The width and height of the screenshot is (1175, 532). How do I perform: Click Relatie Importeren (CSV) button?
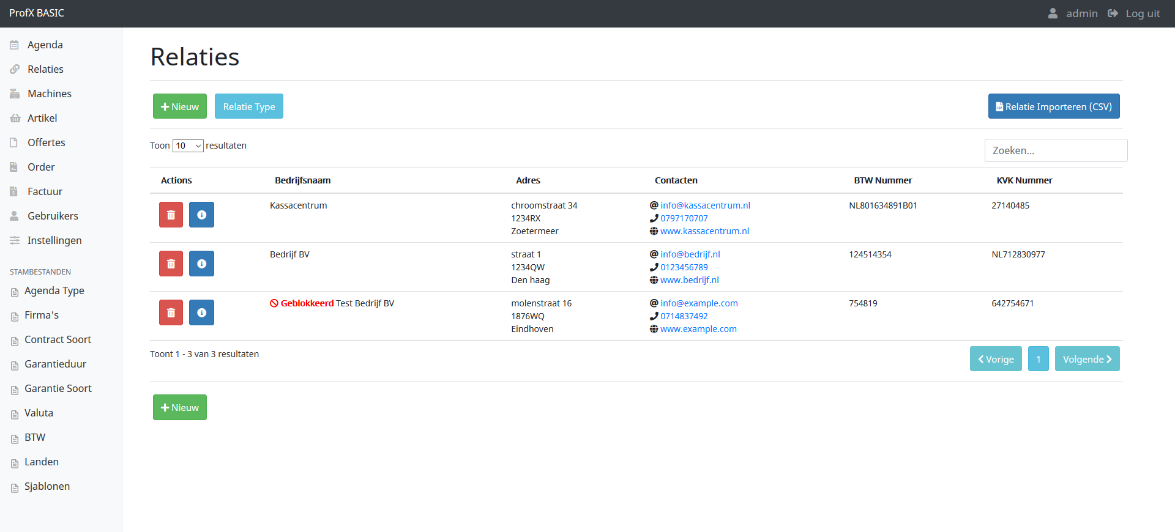pyautogui.click(x=1054, y=106)
